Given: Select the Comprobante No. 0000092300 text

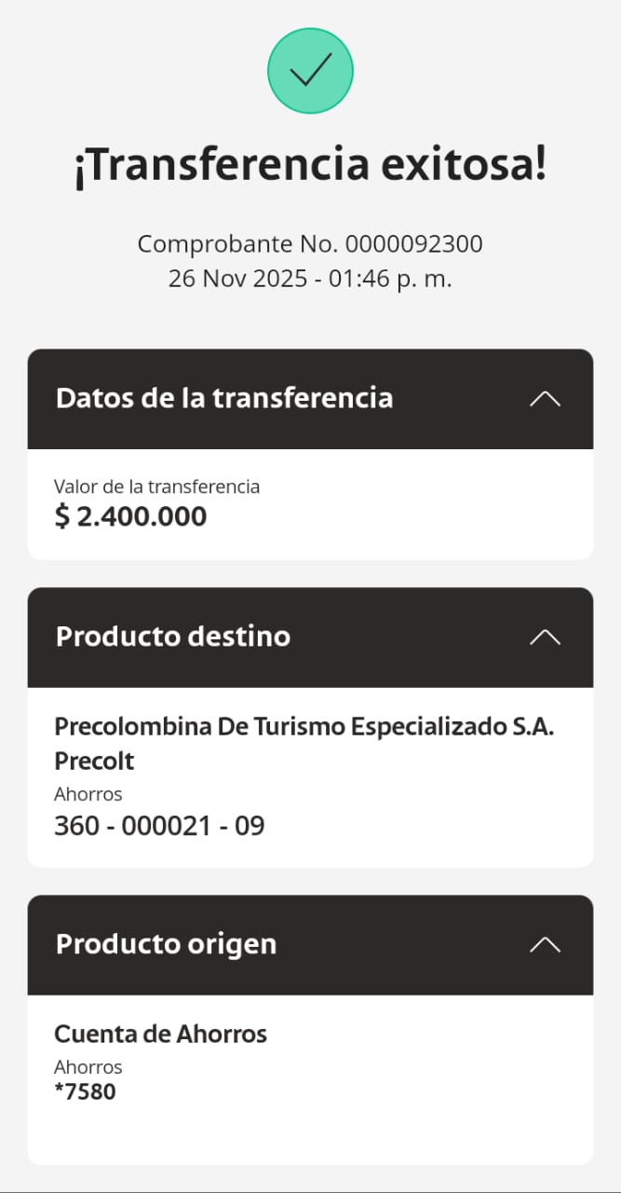Looking at the screenshot, I should pos(310,244).
